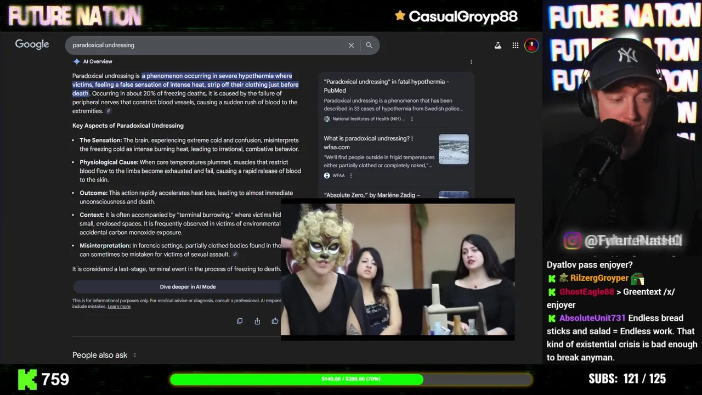Share the AI Overview with the share icon
The height and width of the screenshot is (395, 702).
pyautogui.click(x=257, y=321)
